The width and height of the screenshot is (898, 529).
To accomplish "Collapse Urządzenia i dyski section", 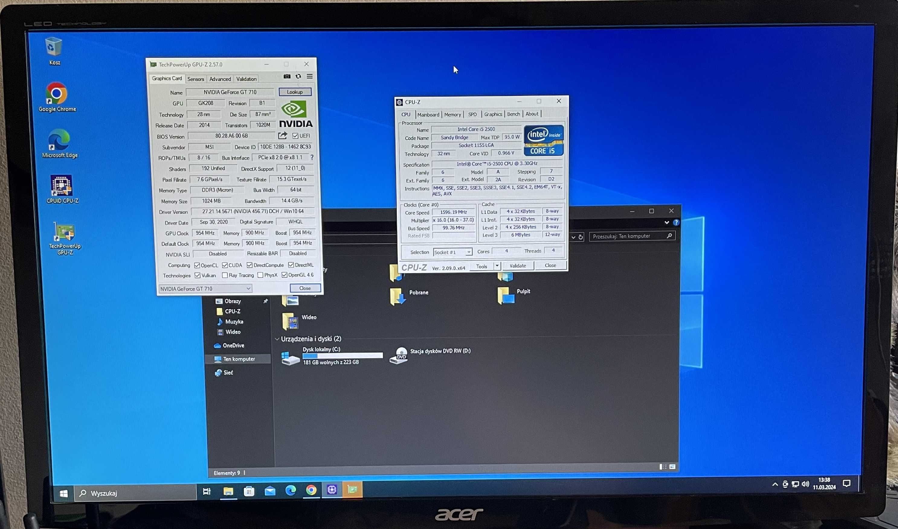I will [277, 339].
